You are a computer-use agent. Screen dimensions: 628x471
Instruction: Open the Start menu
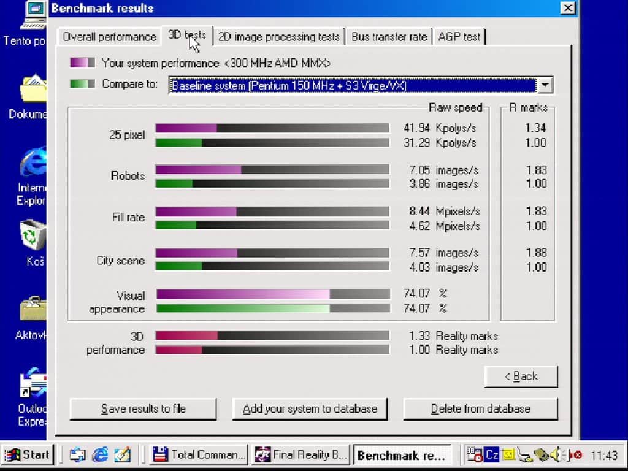(x=27, y=455)
